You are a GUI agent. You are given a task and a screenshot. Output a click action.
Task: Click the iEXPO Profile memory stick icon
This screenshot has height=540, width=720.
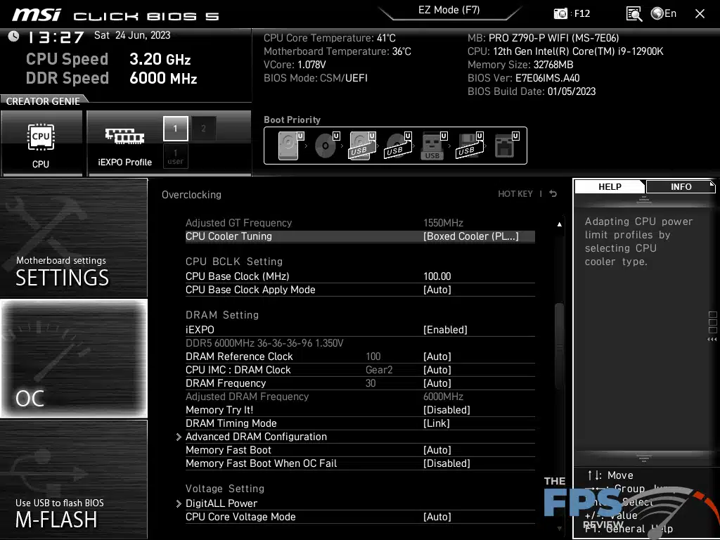(124, 136)
